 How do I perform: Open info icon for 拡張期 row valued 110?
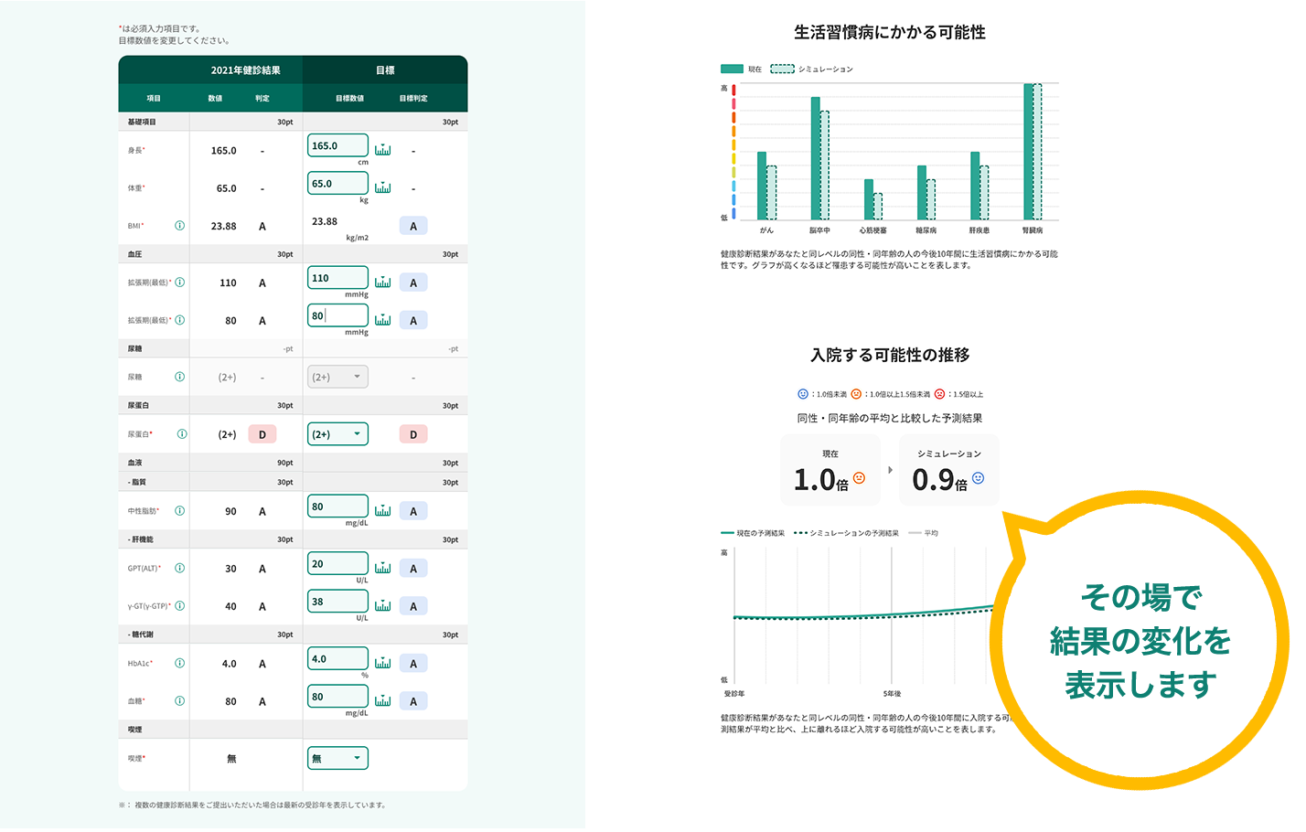coord(179,283)
